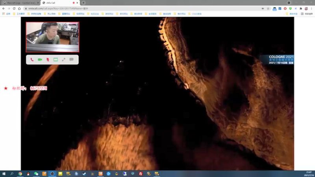Click the self-view webcam thumbnail

point(52,37)
